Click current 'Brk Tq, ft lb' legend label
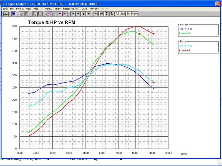The image size is (222, 166). tap(185, 29)
